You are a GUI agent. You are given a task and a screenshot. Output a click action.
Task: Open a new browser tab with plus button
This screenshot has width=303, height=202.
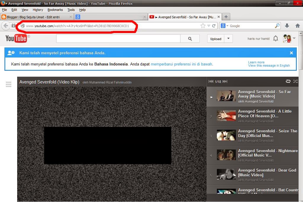pyautogui.click(x=226, y=17)
